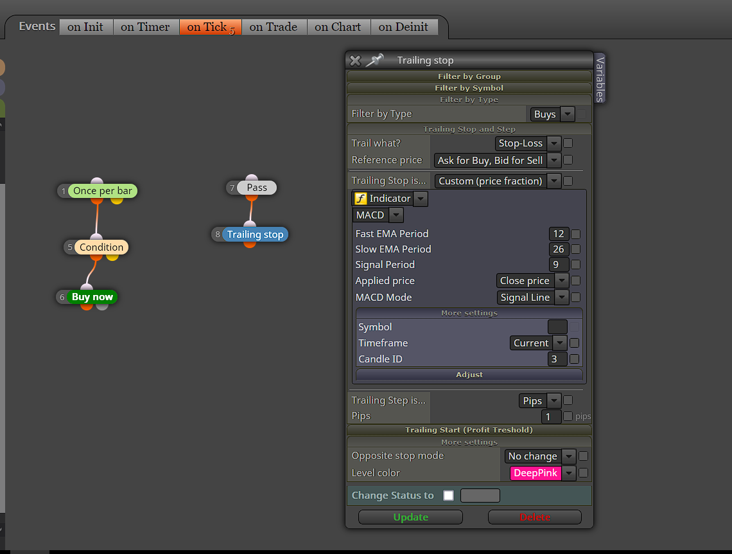The image size is (732, 554).
Task: Click the Update button
Action: (x=410, y=517)
